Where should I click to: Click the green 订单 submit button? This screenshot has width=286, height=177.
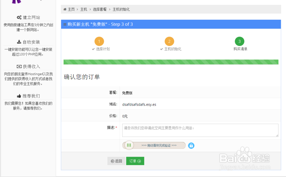(135, 161)
